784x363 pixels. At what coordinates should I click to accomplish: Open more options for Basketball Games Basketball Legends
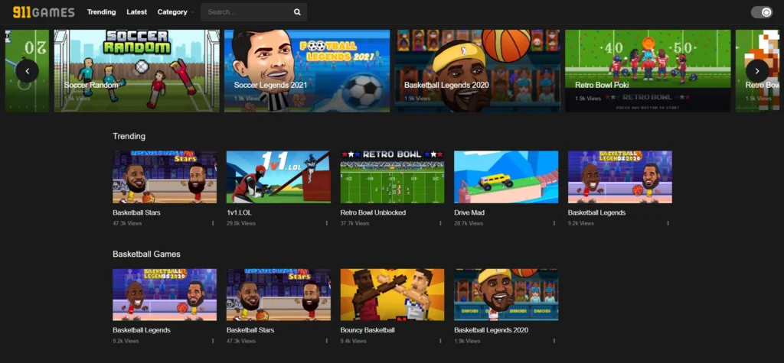coord(213,341)
